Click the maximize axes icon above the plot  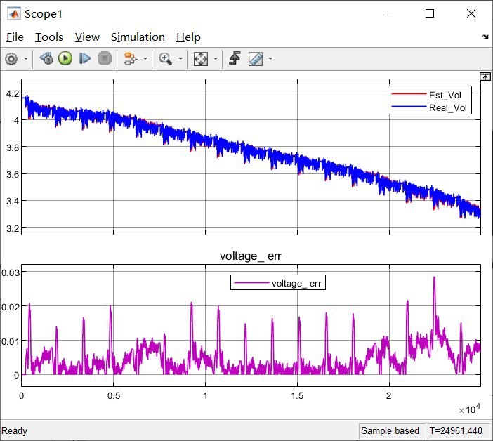tap(485, 77)
